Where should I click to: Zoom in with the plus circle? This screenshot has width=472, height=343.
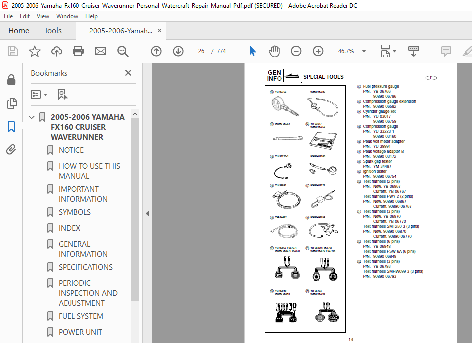click(318, 51)
